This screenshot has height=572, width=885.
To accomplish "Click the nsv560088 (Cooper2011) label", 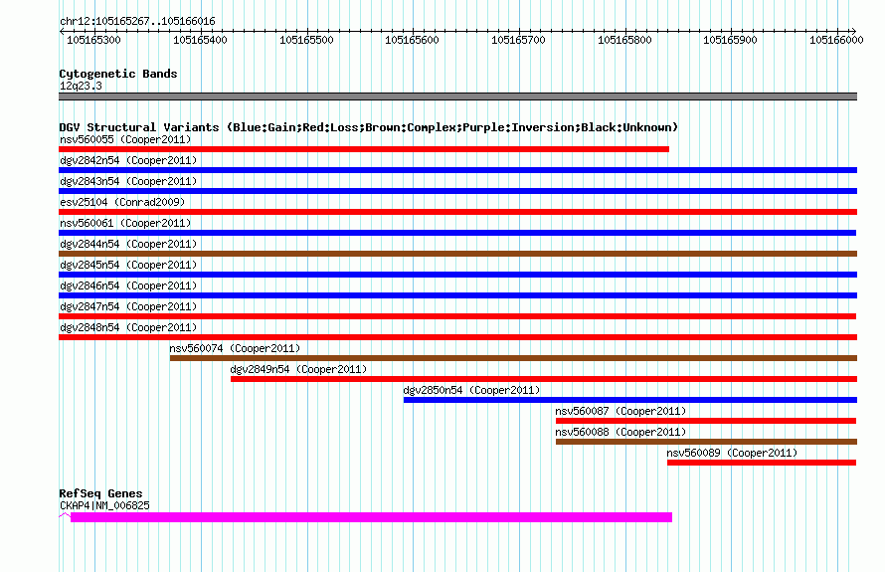I will [620, 432].
